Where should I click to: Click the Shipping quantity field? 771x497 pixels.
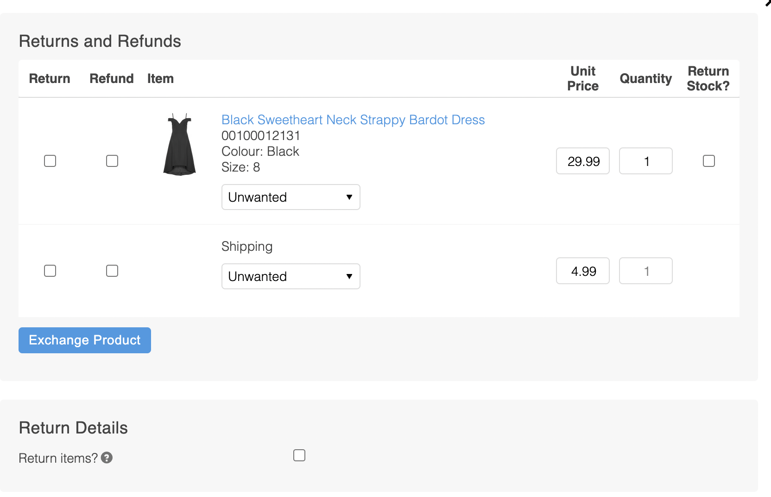click(x=645, y=271)
